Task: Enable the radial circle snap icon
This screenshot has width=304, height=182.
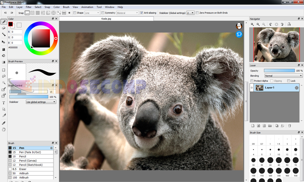Action: click(53, 13)
